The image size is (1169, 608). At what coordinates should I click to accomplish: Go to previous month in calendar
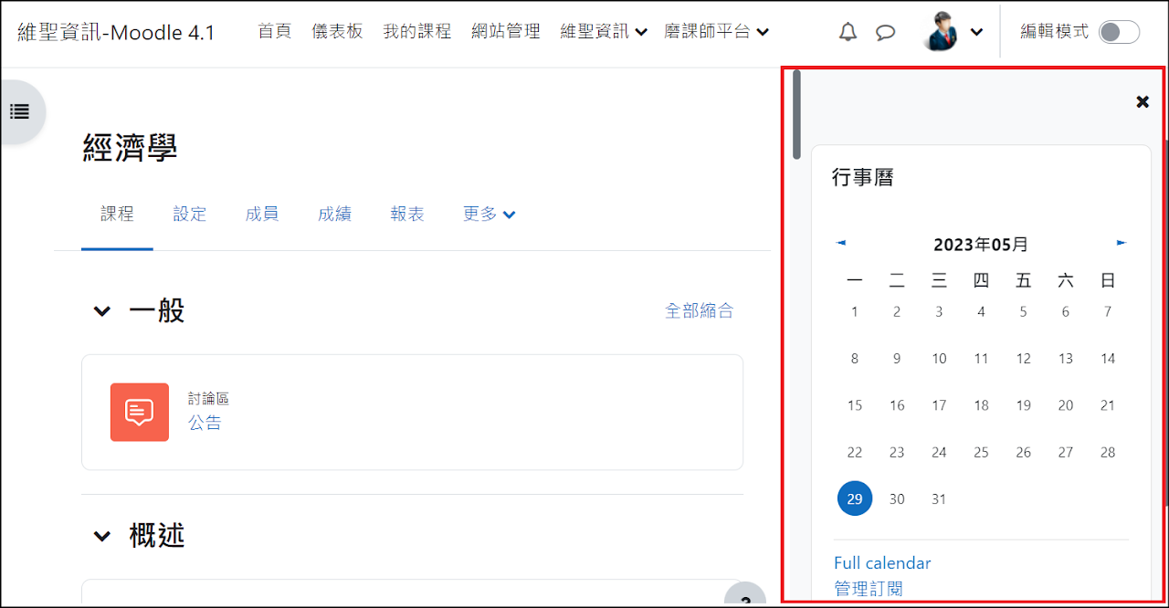click(x=841, y=243)
